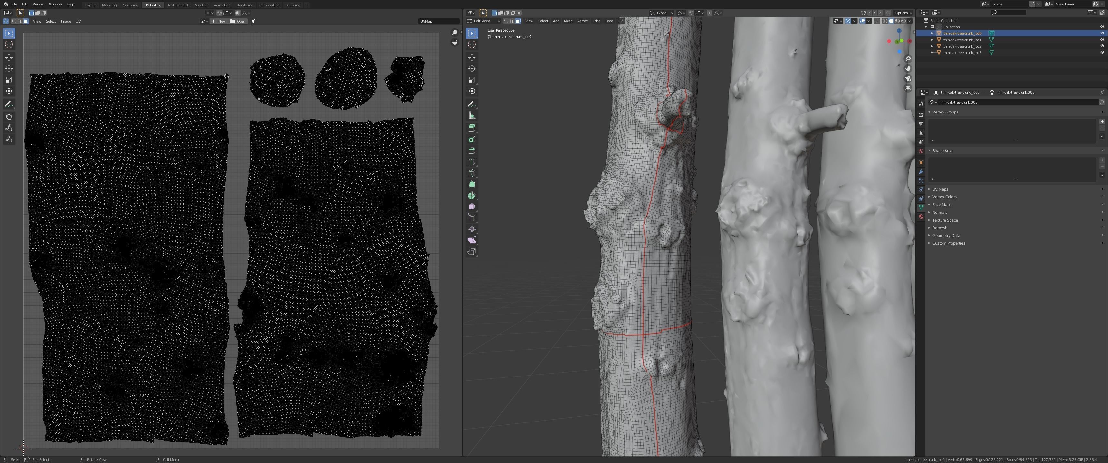
Task: Switch to the Shading workspace tab
Action: click(x=201, y=5)
